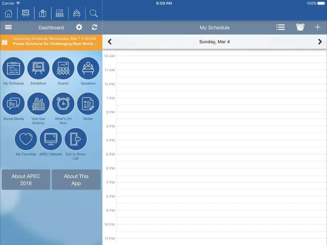Image resolution: width=327 pixels, height=245 pixels.
Task: Tap the 12 PM time label
Action: (x=109, y=84)
